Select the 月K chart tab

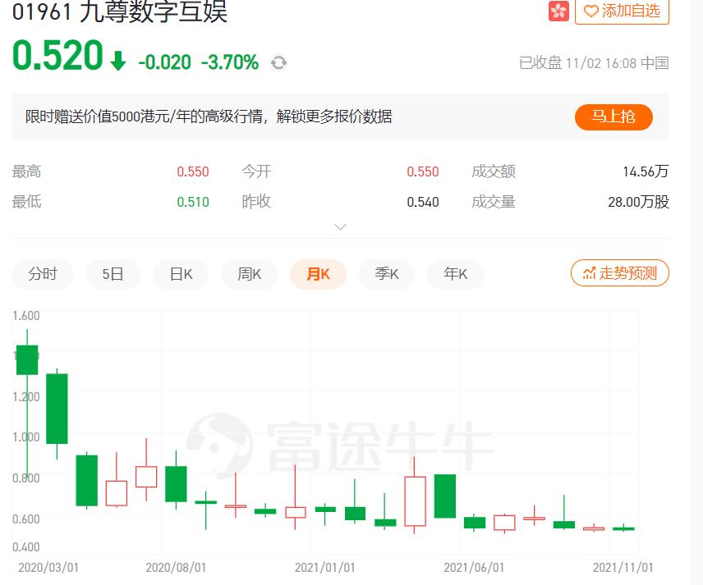point(318,274)
